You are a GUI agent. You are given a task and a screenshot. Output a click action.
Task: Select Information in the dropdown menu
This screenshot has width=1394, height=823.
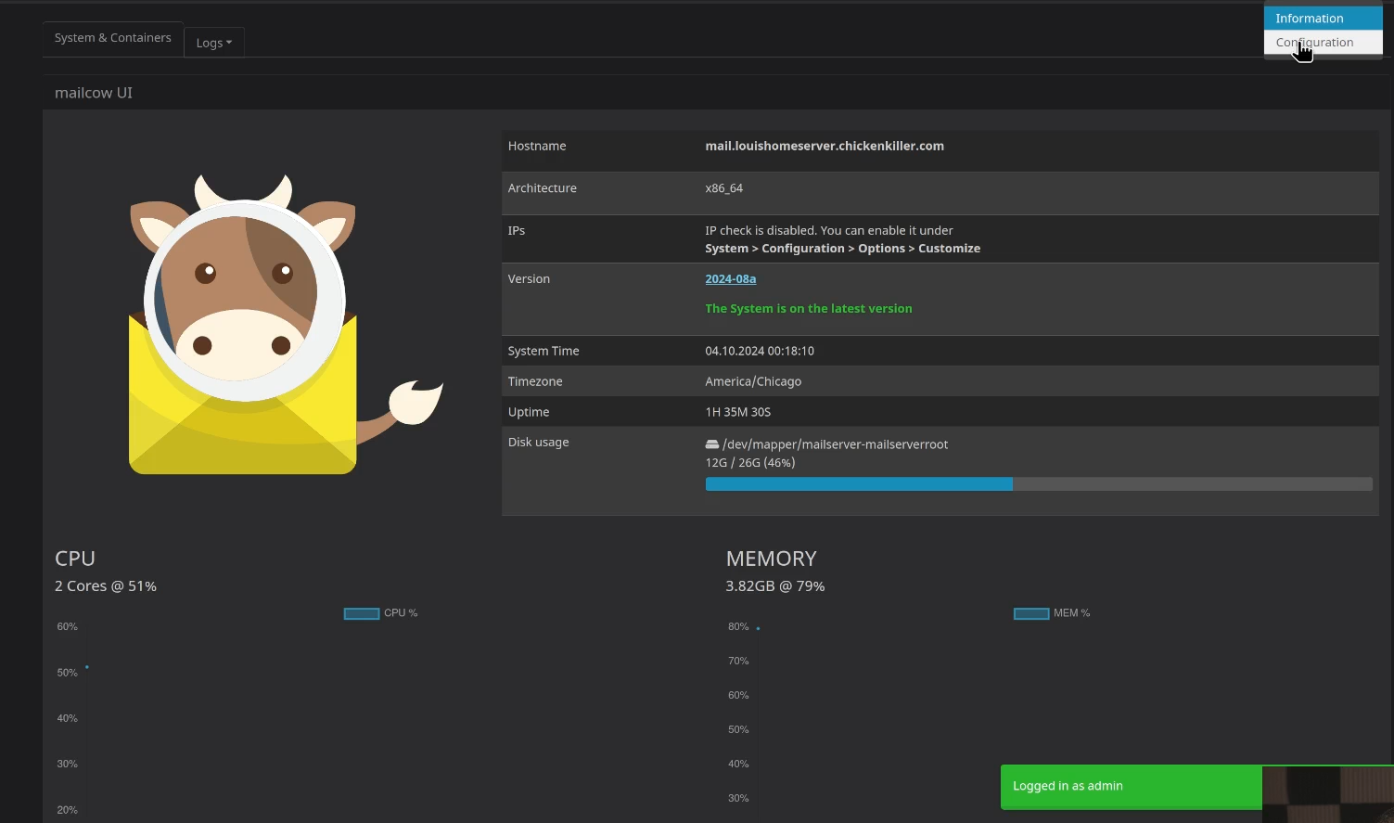(x=1323, y=19)
